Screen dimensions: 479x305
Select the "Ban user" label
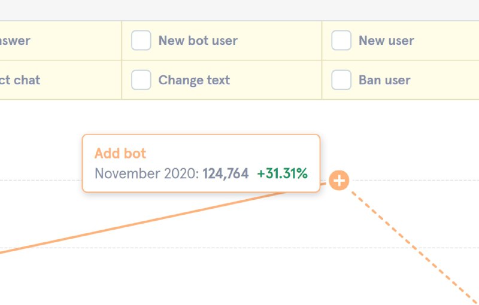tap(384, 80)
